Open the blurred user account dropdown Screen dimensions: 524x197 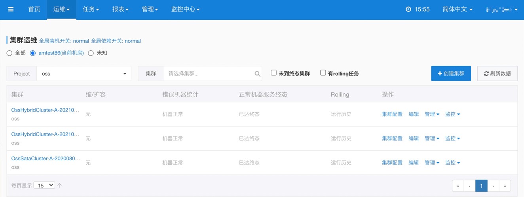tap(502, 9)
